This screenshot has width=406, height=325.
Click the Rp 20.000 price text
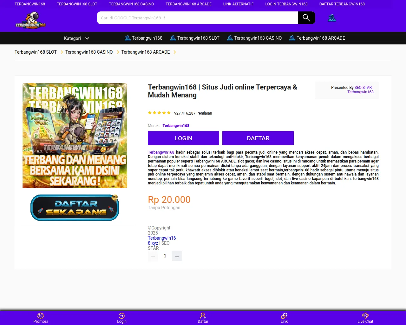point(169,200)
